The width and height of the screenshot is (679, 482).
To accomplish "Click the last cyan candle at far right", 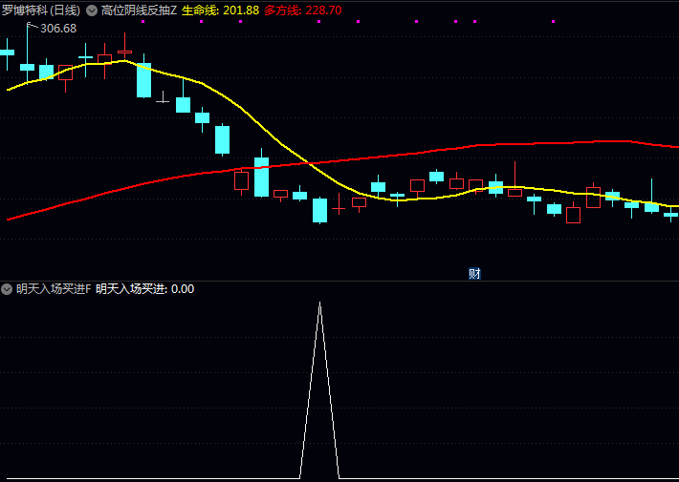I will [x=670, y=215].
